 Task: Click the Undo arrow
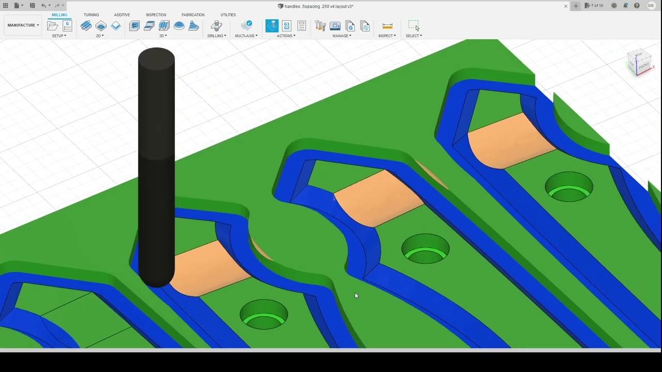[44, 6]
